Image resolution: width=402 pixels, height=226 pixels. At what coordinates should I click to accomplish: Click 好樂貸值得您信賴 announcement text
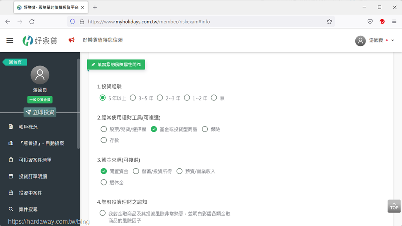(x=102, y=40)
